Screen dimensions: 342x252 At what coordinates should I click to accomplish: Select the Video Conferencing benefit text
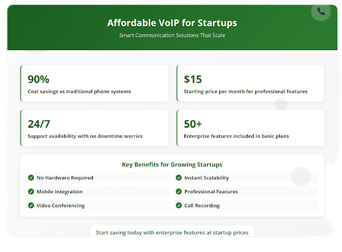(61, 205)
